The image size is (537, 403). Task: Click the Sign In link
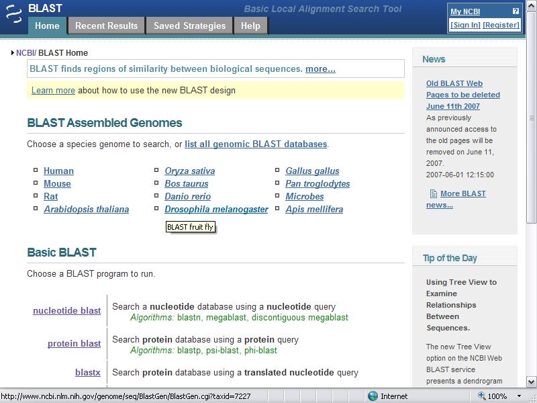click(465, 25)
